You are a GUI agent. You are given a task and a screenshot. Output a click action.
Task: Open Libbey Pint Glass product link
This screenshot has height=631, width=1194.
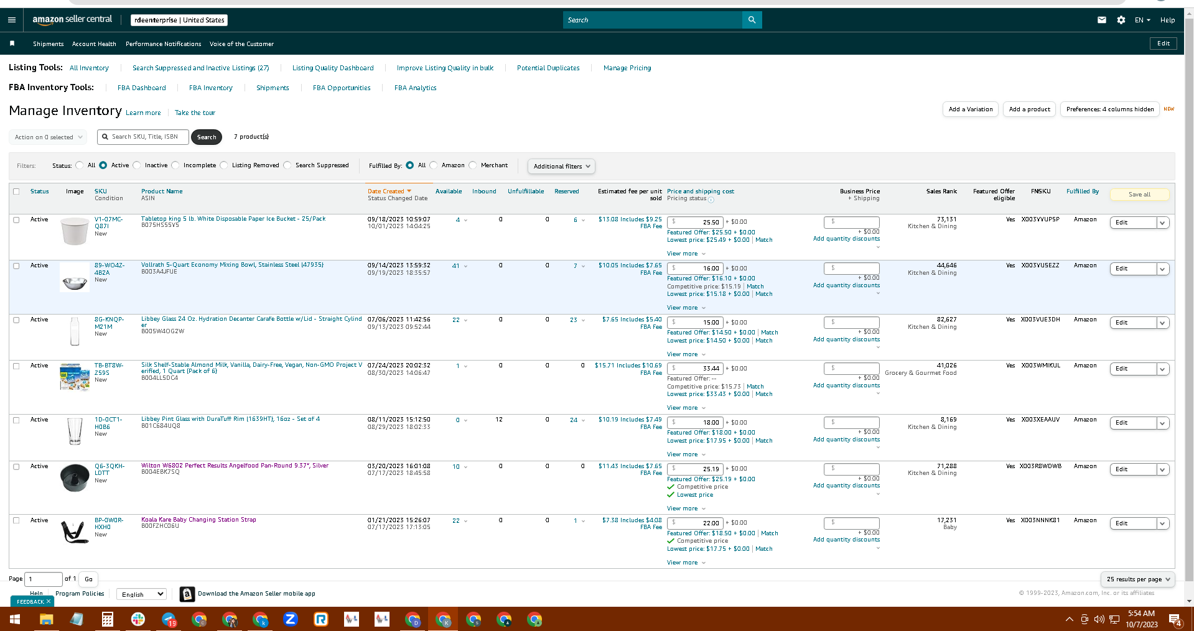pos(230,419)
